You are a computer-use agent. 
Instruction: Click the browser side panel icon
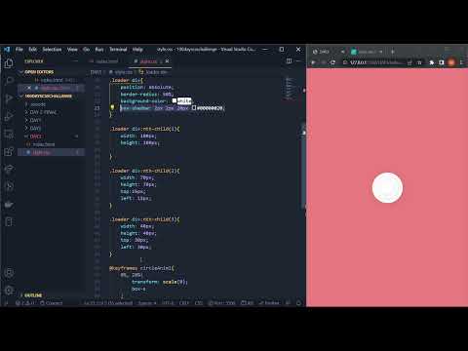coord(442,62)
